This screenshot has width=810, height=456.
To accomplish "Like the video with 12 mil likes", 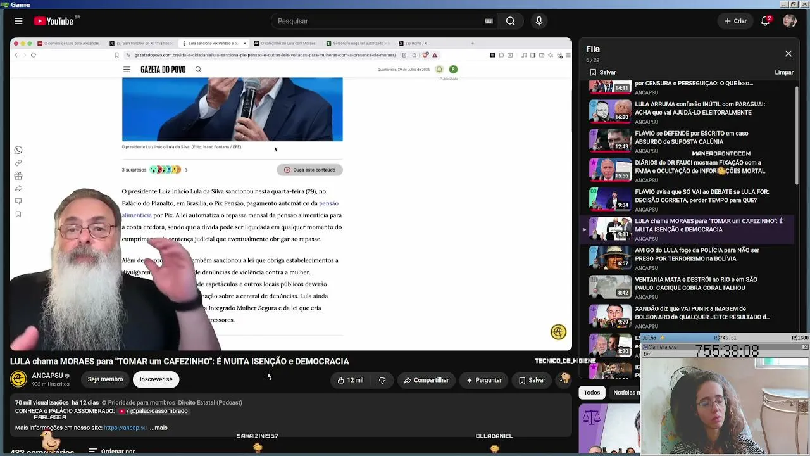I will (x=350, y=380).
